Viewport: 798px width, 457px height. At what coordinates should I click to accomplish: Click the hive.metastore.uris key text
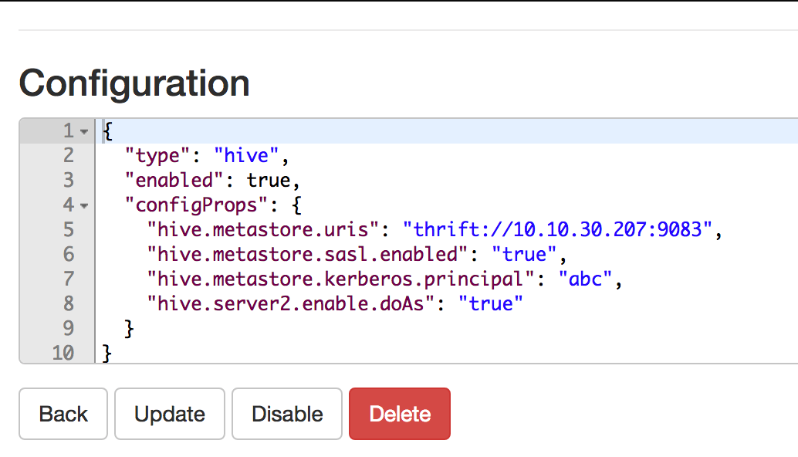coord(263,229)
